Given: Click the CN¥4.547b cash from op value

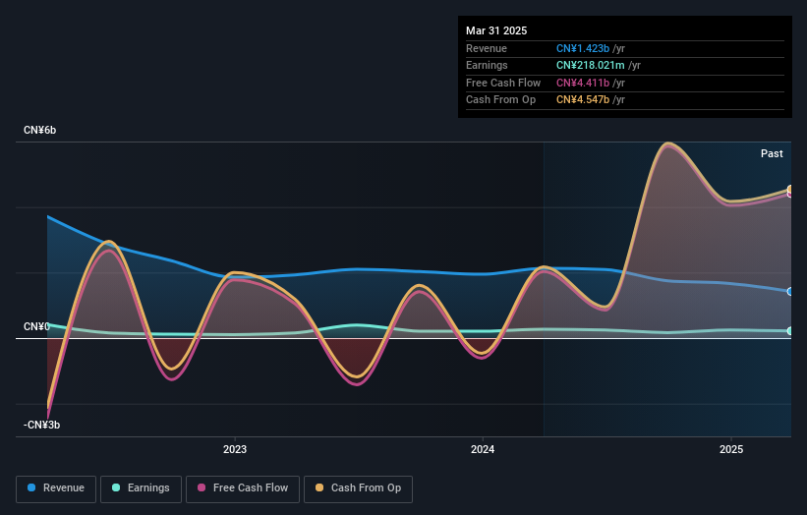Looking at the screenshot, I should [x=583, y=100].
